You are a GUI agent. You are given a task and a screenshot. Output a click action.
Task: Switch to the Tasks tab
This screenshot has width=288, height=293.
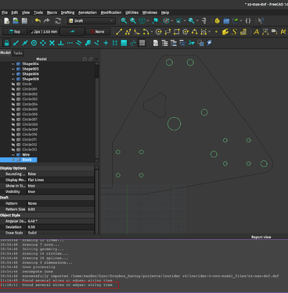coord(18,53)
